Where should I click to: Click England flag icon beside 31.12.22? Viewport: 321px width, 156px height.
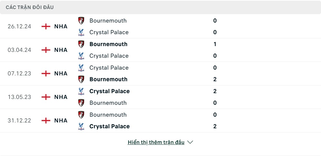[46, 121]
